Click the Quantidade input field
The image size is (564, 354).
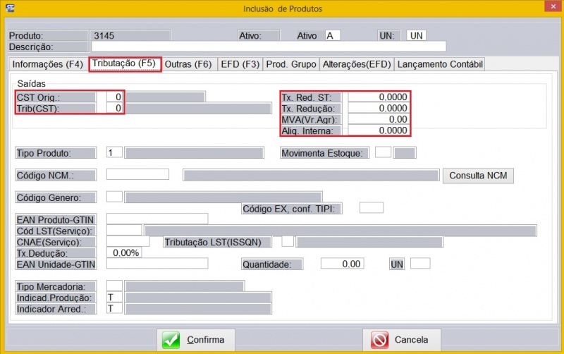point(341,264)
